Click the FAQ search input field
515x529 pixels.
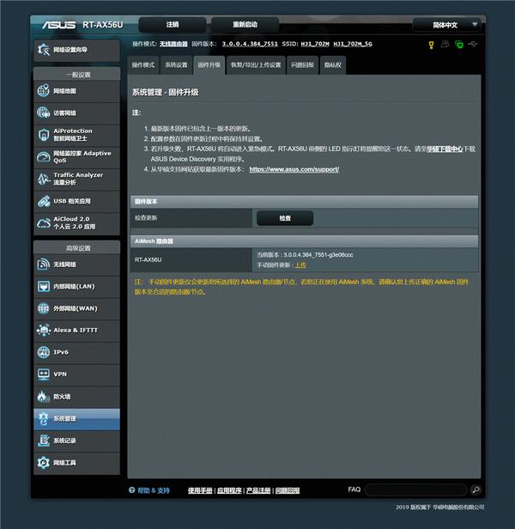point(415,489)
